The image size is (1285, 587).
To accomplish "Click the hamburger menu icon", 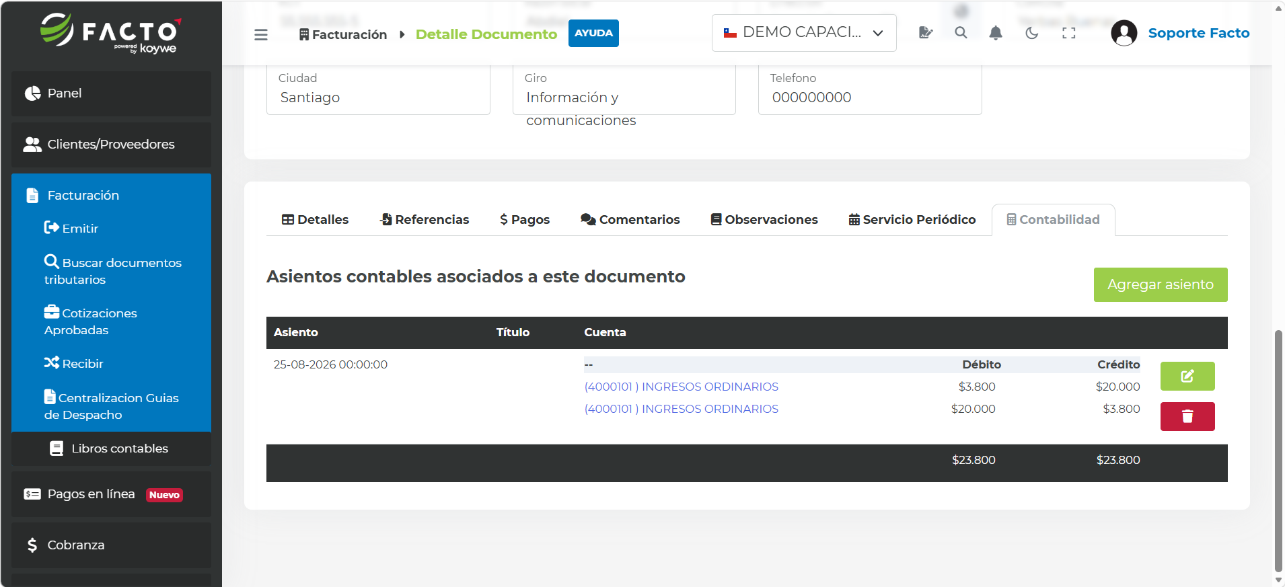I will (x=261, y=34).
